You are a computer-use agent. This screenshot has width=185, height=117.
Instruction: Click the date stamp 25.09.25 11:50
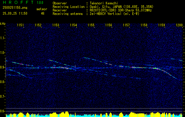(15, 13)
